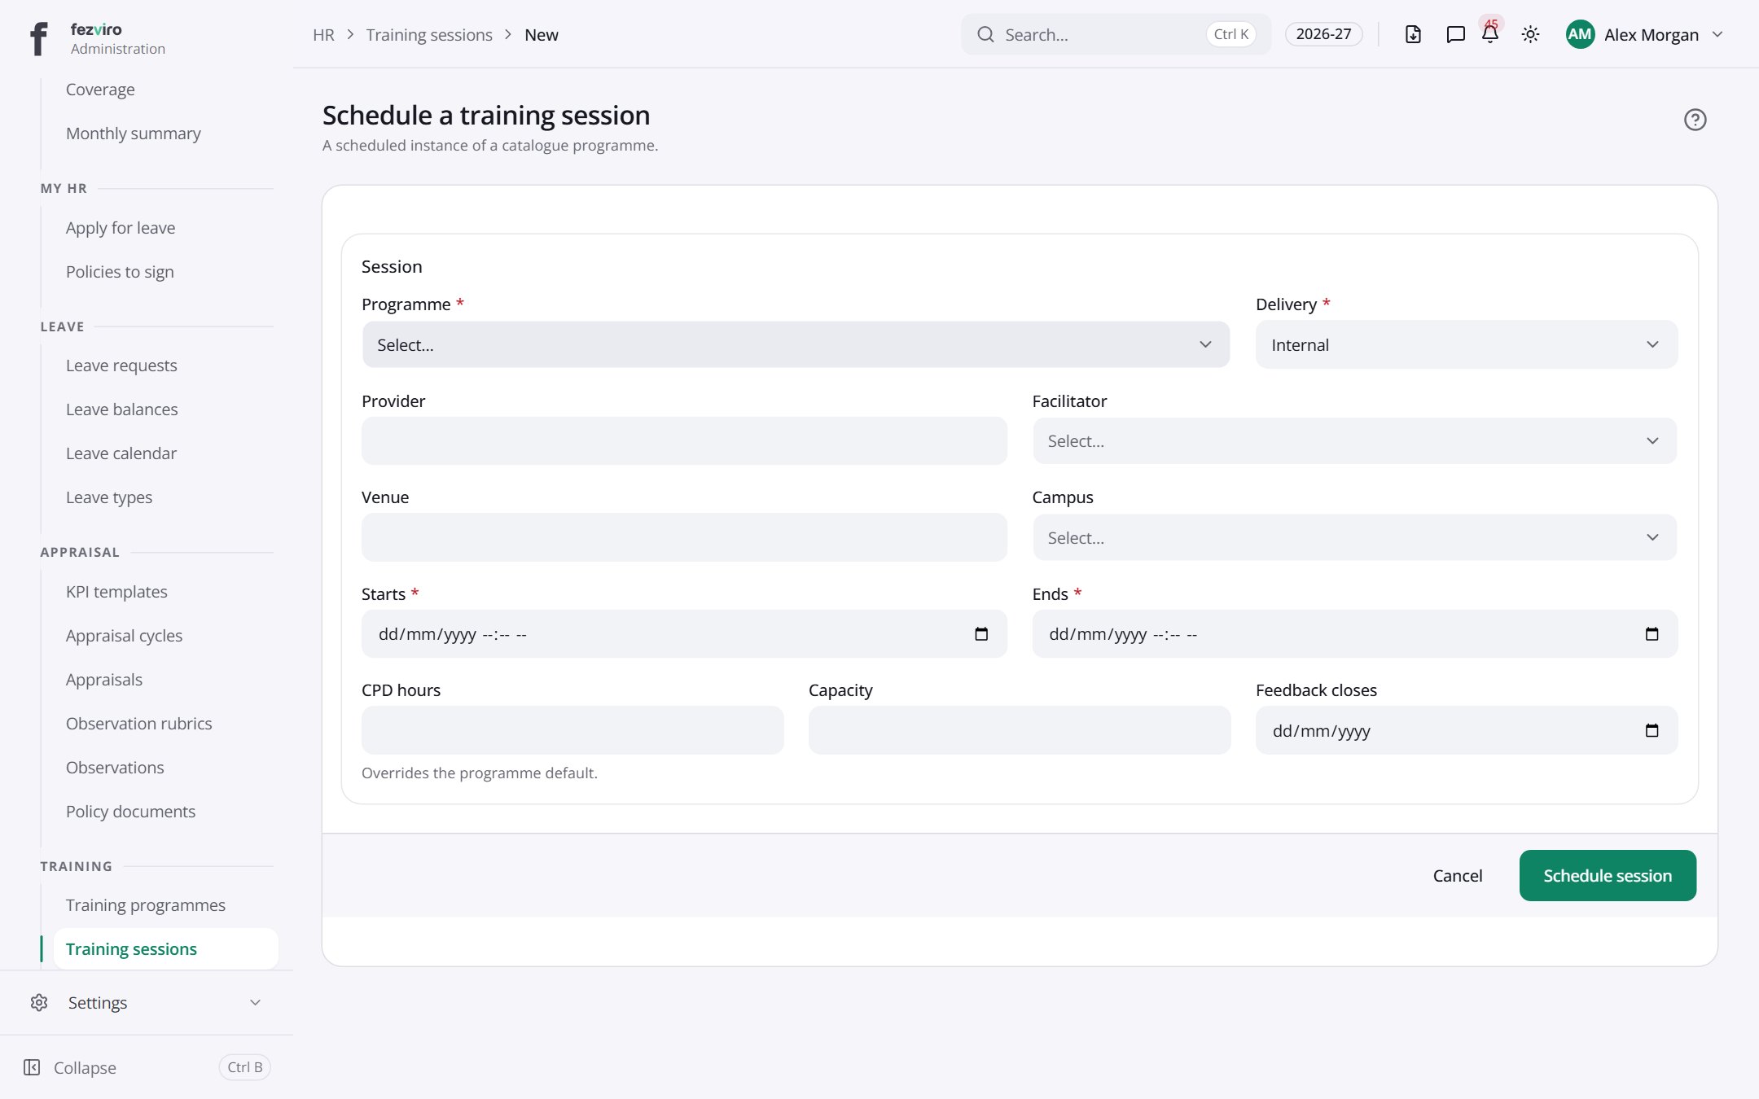Open notifications bell with 45 badge

coord(1490,33)
